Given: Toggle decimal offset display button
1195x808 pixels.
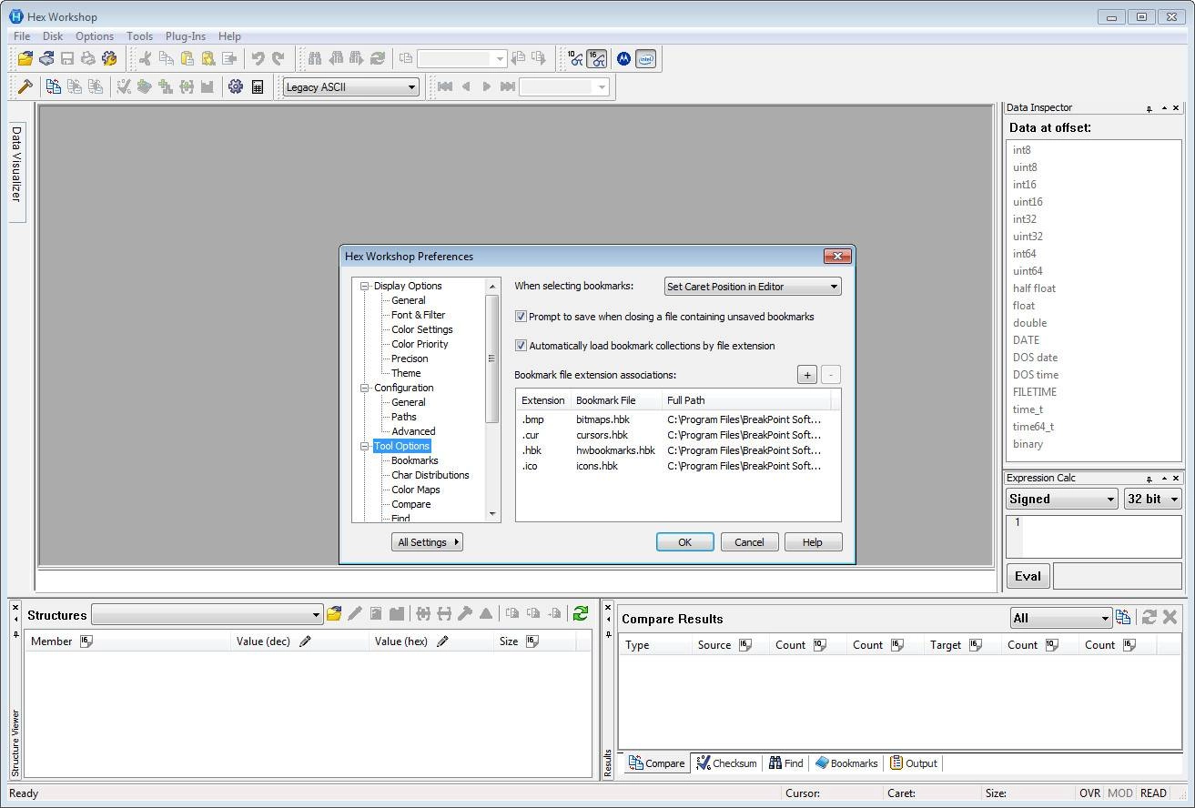Looking at the screenshot, I should click(575, 58).
